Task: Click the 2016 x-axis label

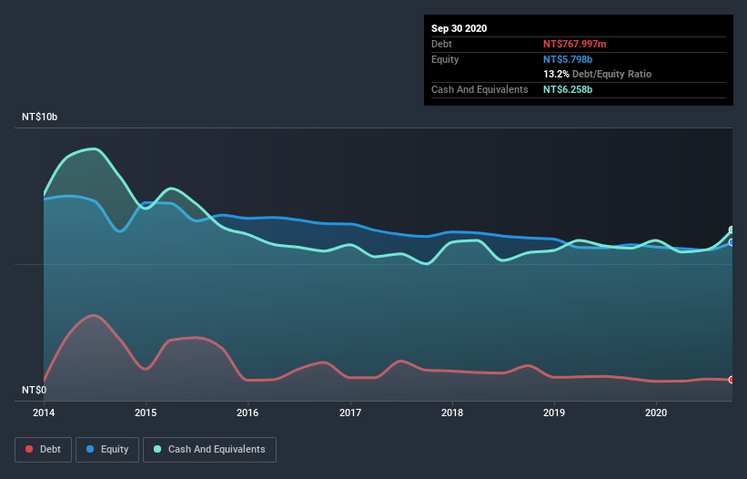Action: (x=247, y=413)
